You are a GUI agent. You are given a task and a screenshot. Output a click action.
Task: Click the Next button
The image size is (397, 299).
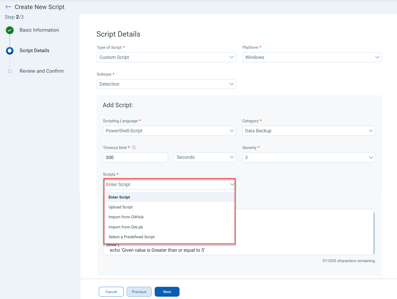coord(167,292)
